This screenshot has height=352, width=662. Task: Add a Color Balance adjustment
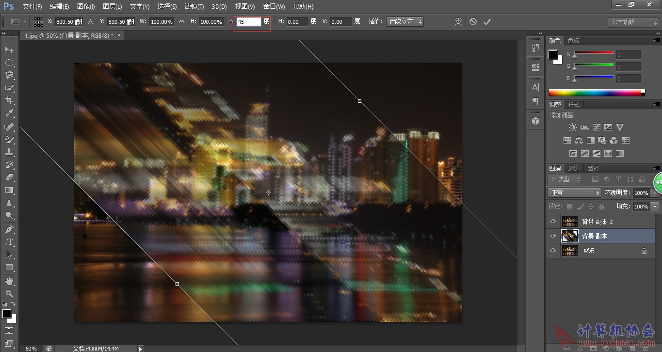tap(579, 141)
